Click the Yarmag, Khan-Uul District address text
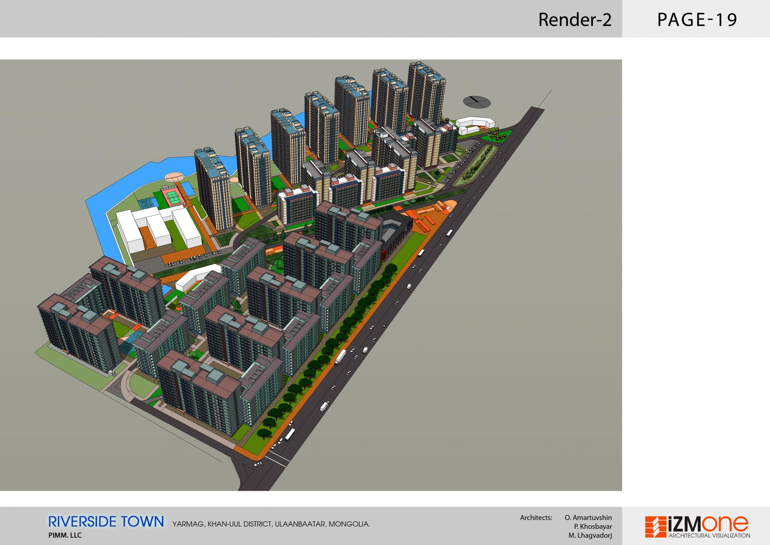The height and width of the screenshot is (545, 770). tap(271, 524)
